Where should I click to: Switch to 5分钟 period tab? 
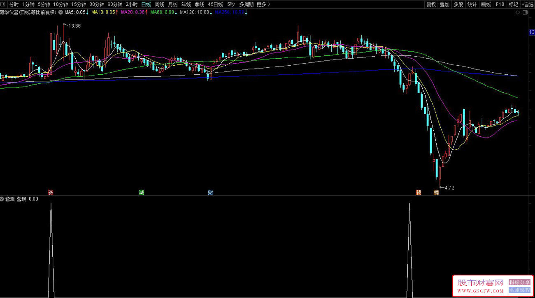pos(44,5)
